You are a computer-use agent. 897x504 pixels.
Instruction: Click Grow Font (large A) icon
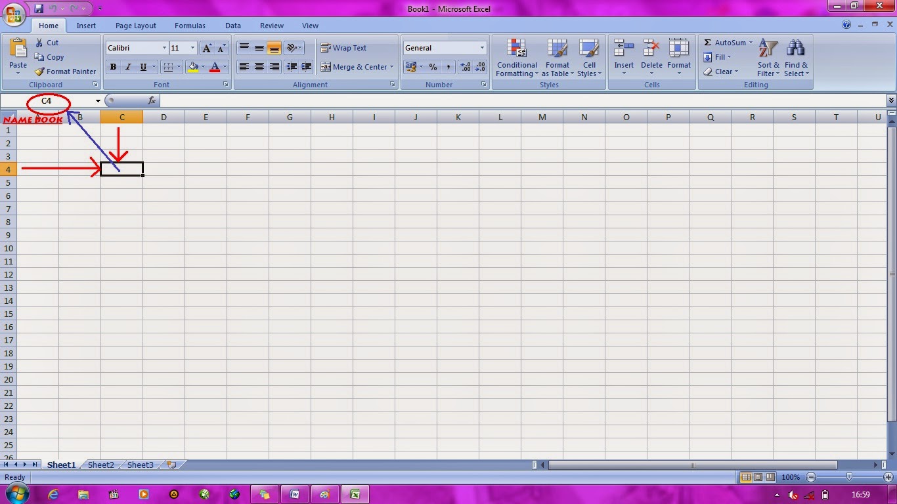[x=207, y=48]
